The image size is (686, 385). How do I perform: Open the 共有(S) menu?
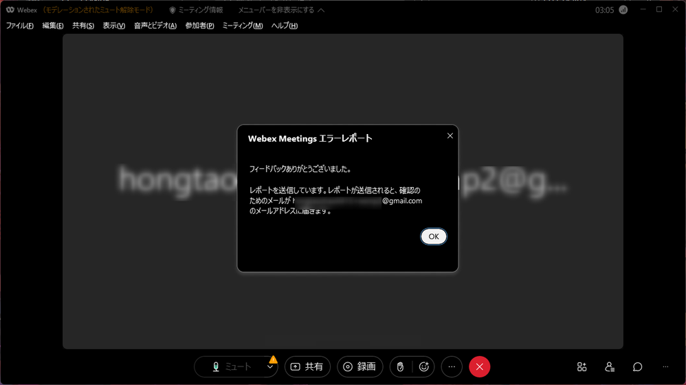coord(83,26)
